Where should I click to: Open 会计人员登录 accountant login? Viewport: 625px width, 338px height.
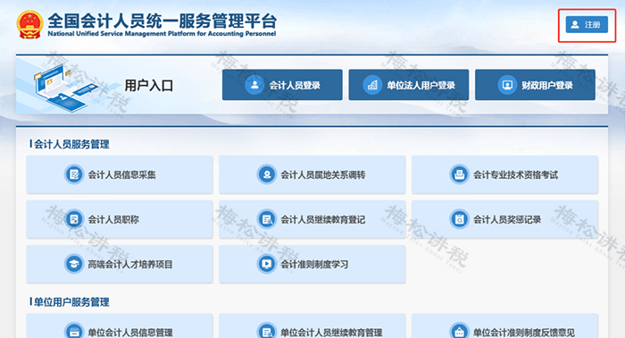pos(282,85)
